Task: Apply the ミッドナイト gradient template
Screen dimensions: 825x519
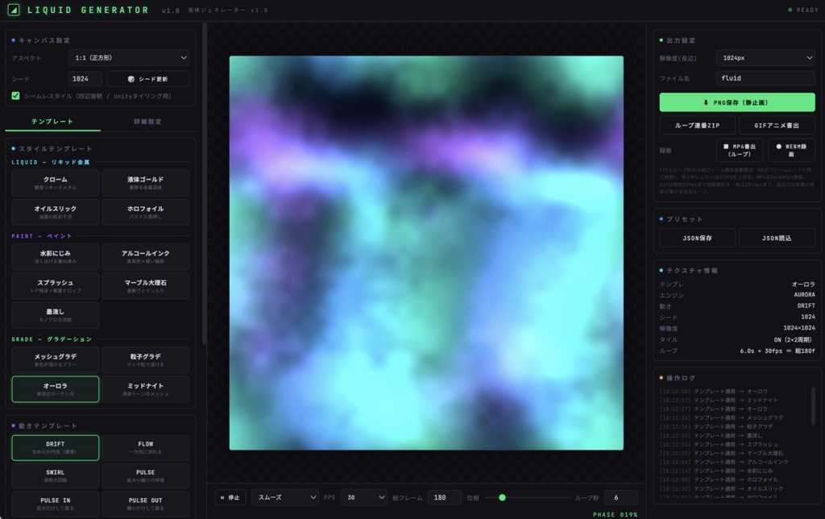Action: click(x=145, y=389)
